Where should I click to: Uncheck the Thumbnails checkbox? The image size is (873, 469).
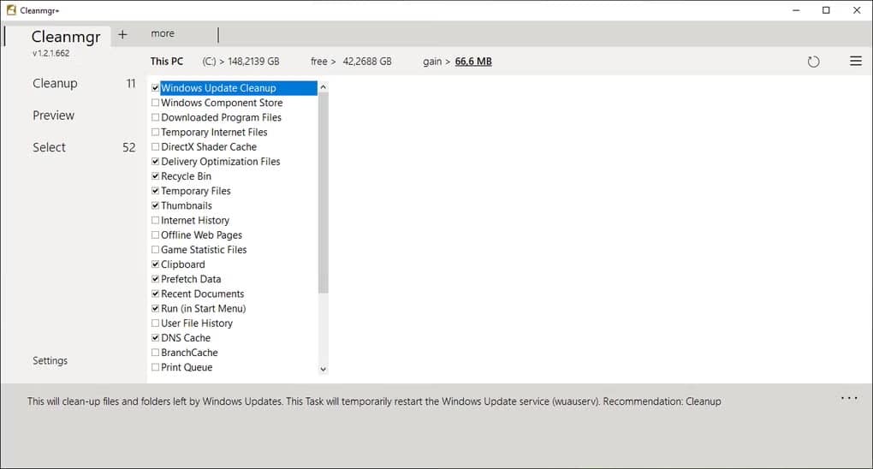[x=155, y=205]
